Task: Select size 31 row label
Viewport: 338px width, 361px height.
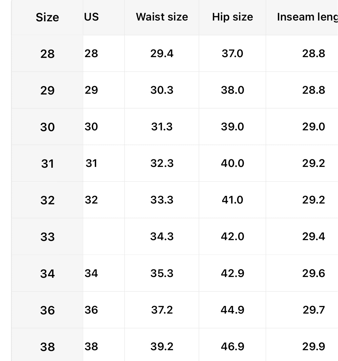Action: (x=47, y=164)
